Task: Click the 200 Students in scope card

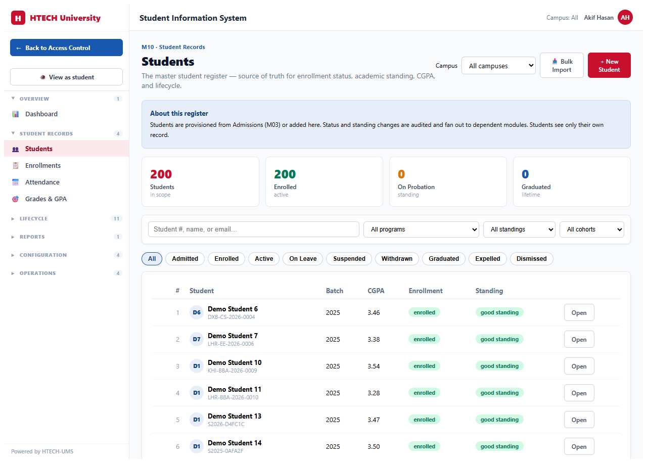Action: pyautogui.click(x=200, y=181)
